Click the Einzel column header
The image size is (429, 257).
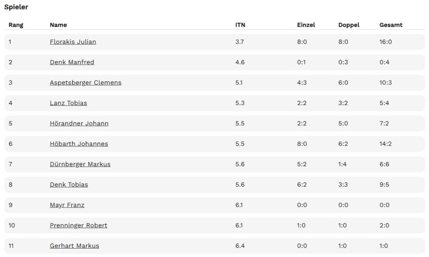(306, 25)
